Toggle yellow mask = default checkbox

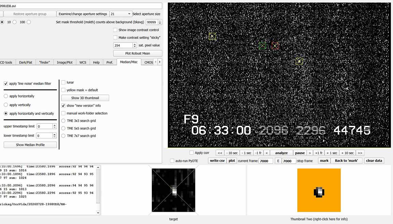click(63, 90)
